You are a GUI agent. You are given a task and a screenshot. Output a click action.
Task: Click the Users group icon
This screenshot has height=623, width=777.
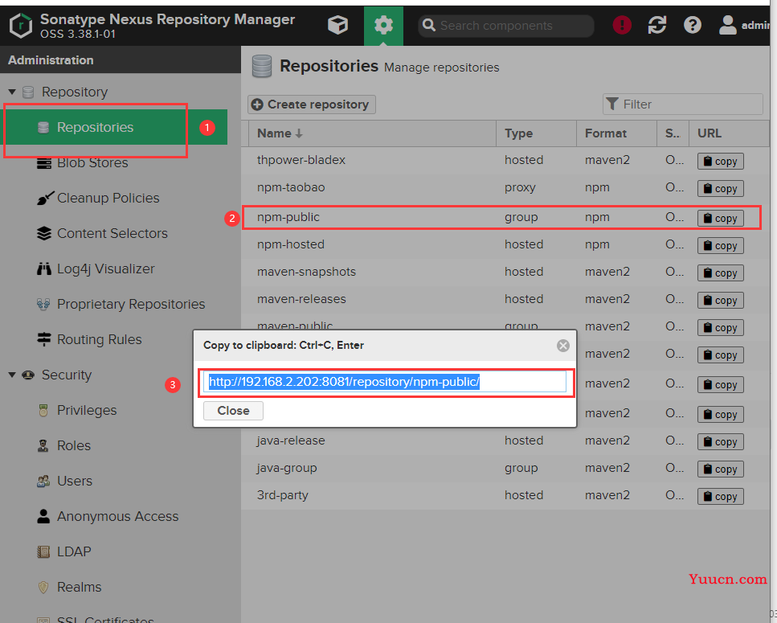point(43,481)
